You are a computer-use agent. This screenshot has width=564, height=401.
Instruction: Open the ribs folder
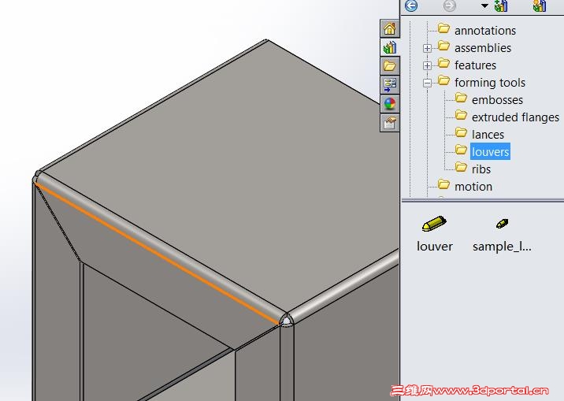tap(481, 169)
